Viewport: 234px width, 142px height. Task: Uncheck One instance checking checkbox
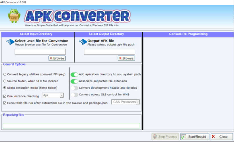[x=5, y=96]
